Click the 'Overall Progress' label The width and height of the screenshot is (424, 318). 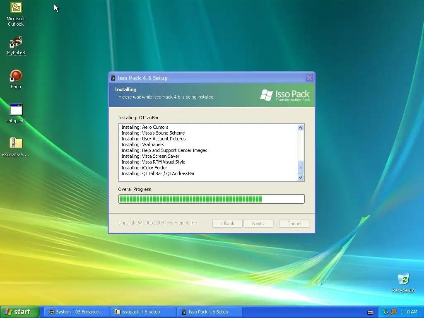(x=135, y=189)
